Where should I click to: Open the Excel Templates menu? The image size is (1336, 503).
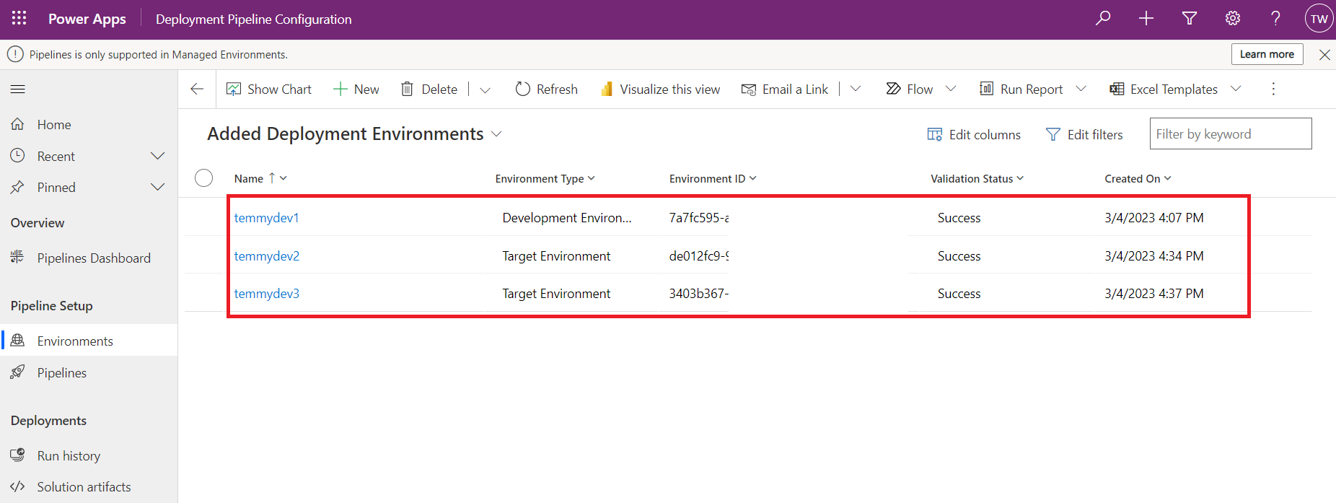[x=1175, y=89]
